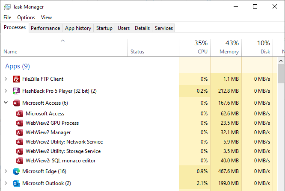Go to the Users tab
The width and height of the screenshot is (285, 191).
[x=124, y=28]
